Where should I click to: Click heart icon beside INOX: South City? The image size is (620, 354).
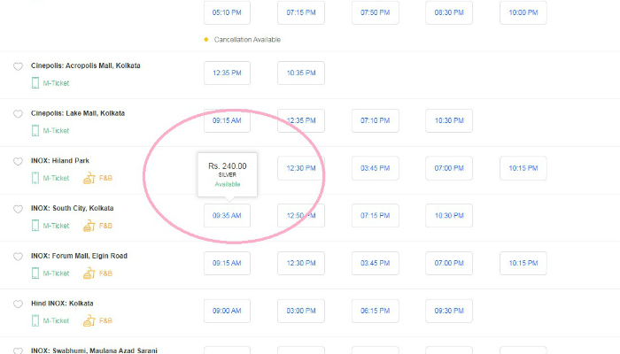18,209
